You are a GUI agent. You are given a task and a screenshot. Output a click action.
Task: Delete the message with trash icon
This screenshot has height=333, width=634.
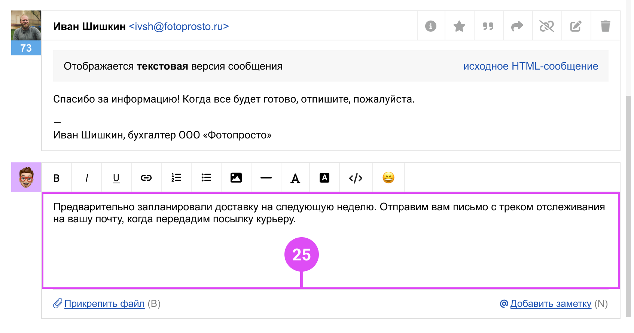[x=605, y=26]
